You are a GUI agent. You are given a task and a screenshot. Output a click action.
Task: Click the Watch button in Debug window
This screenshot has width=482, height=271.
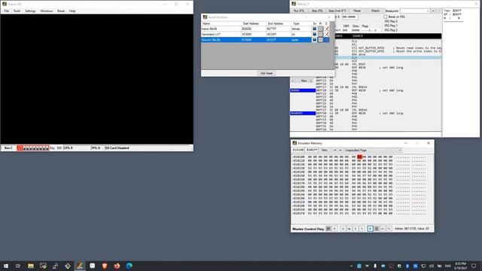pyautogui.click(x=375, y=11)
